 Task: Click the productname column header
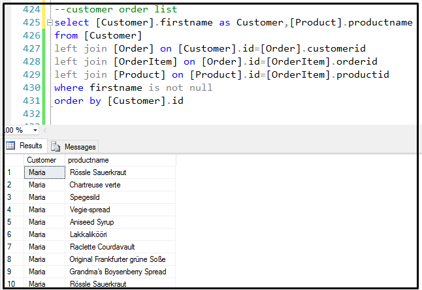click(120, 160)
